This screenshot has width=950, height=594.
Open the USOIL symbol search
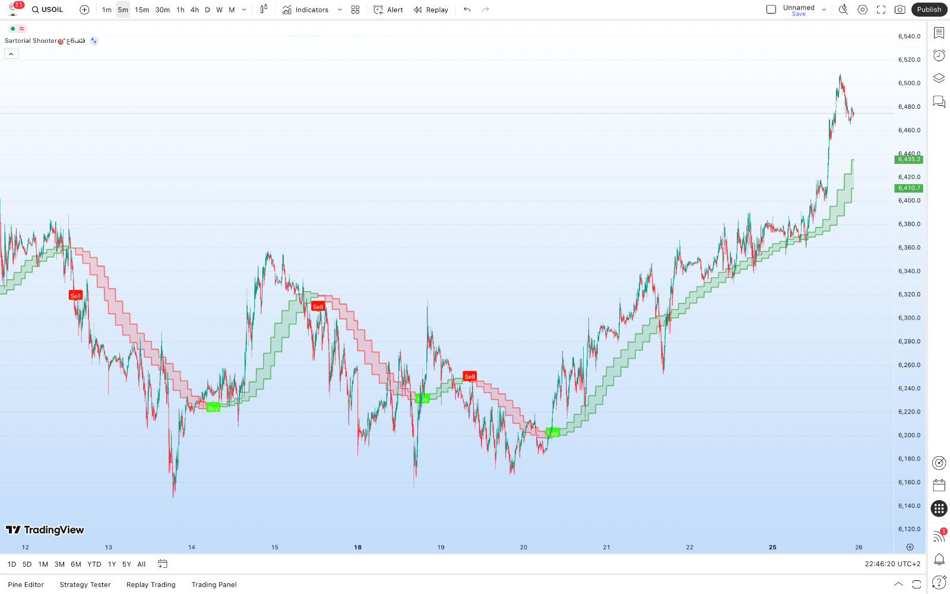47,10
